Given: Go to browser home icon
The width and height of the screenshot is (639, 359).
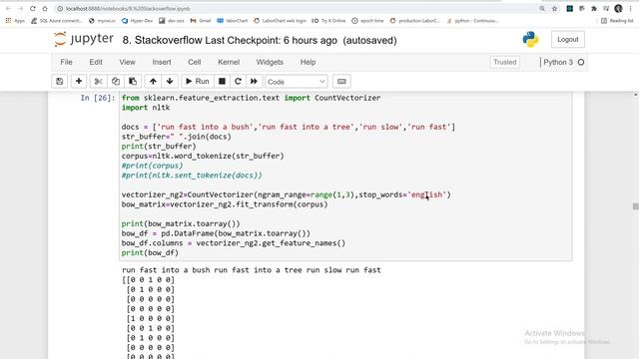Looking at the screenshot, I should [45, 9].
